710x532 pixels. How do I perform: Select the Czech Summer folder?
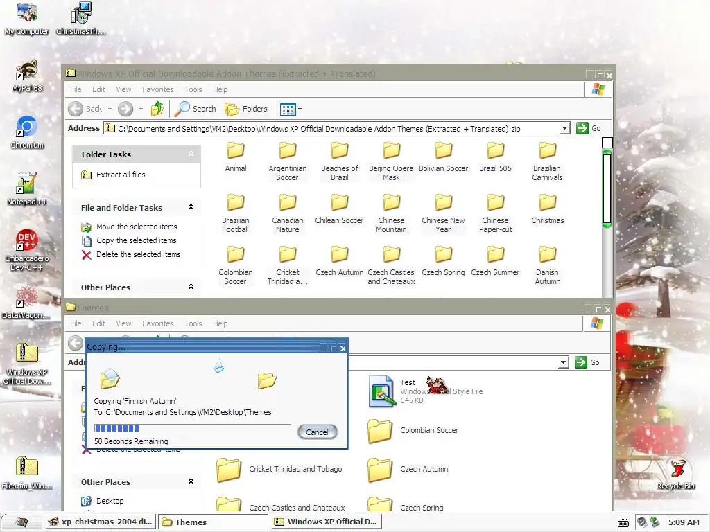point(495,260)
